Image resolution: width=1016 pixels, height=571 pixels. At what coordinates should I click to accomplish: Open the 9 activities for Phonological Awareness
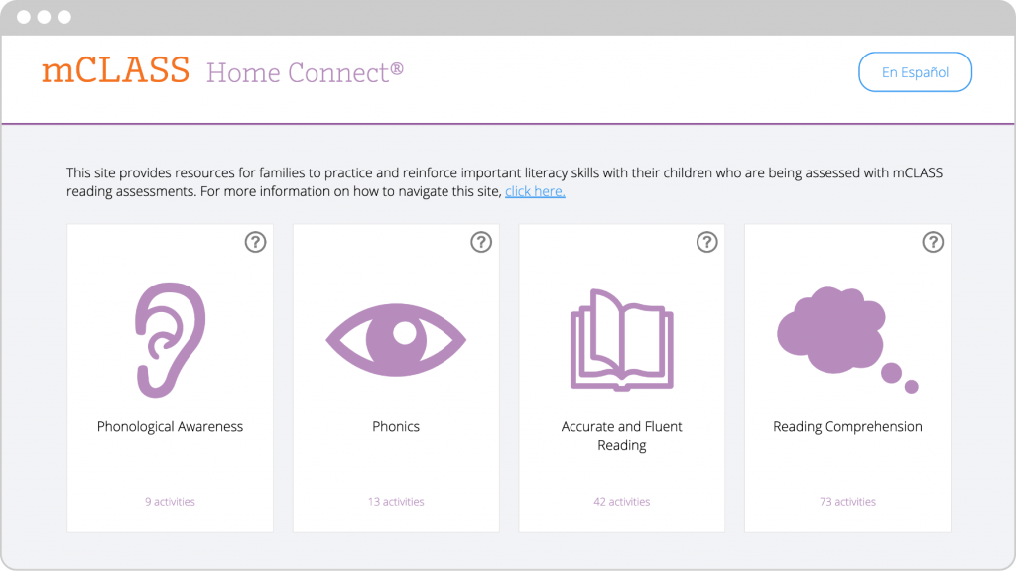click(169, 501)
